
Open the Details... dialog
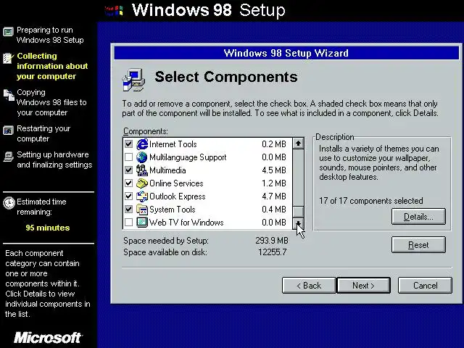[x=418, y=217]
